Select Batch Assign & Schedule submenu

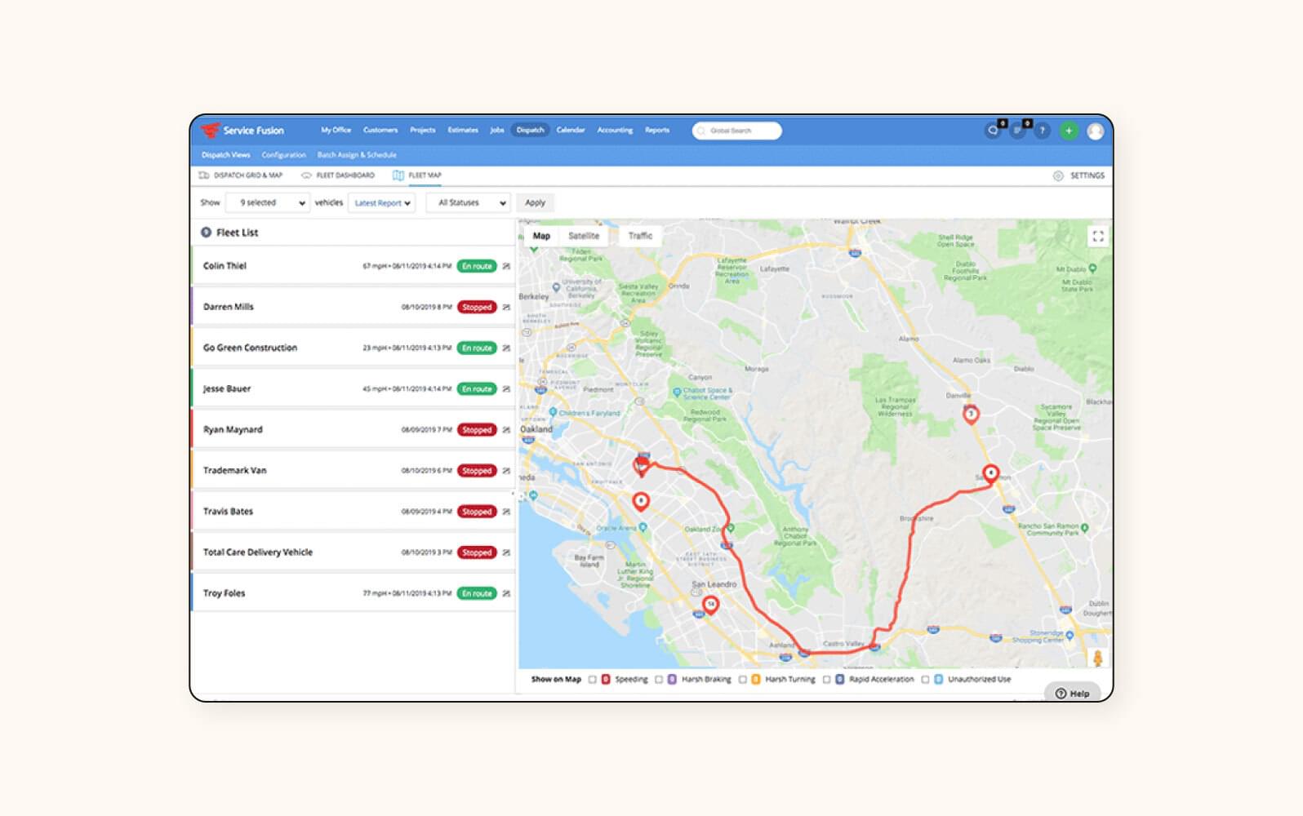tap(357, 155)
